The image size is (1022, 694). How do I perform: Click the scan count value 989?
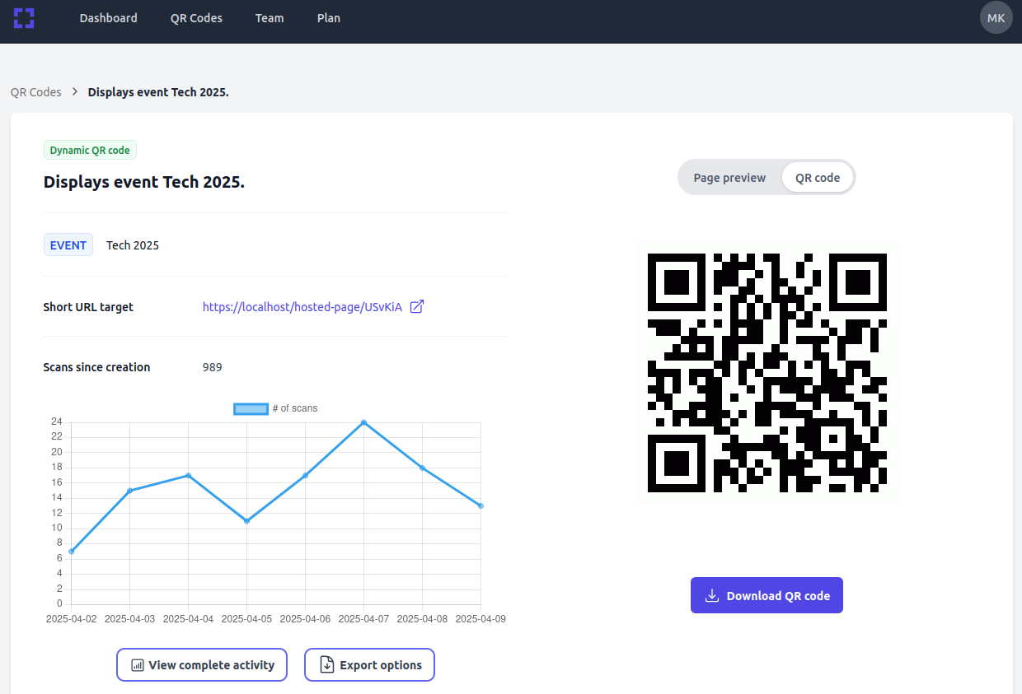coord(213,367)
